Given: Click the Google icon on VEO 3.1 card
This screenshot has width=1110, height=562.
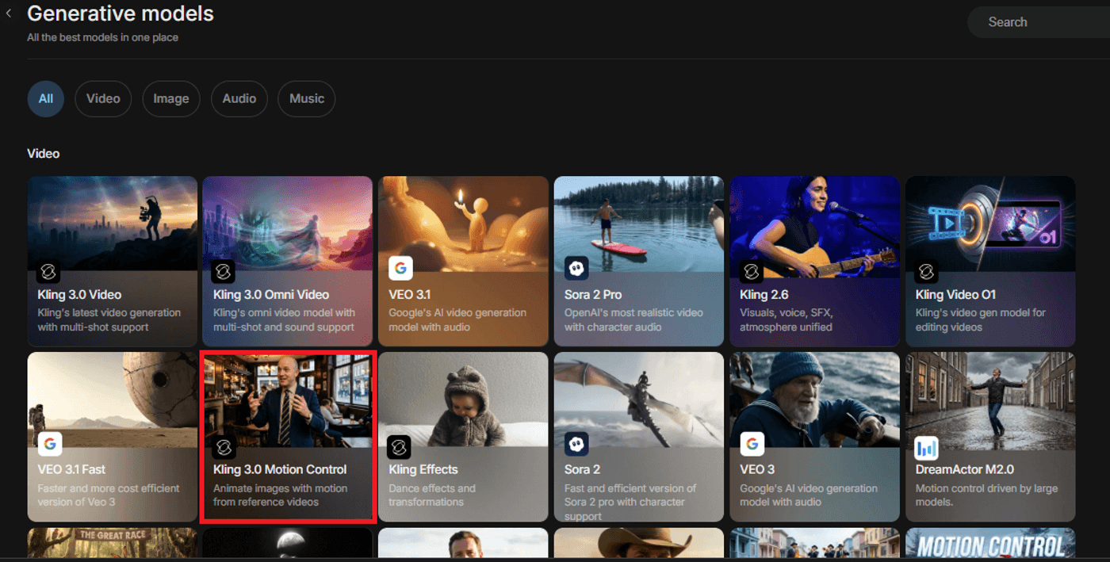Looking at the screenshot, I should (x=400, y=269).
